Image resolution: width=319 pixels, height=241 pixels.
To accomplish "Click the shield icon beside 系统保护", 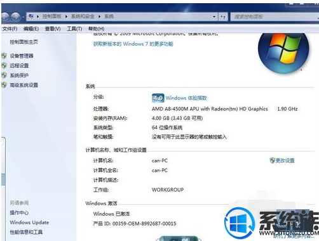I will (x=4, y=75).
